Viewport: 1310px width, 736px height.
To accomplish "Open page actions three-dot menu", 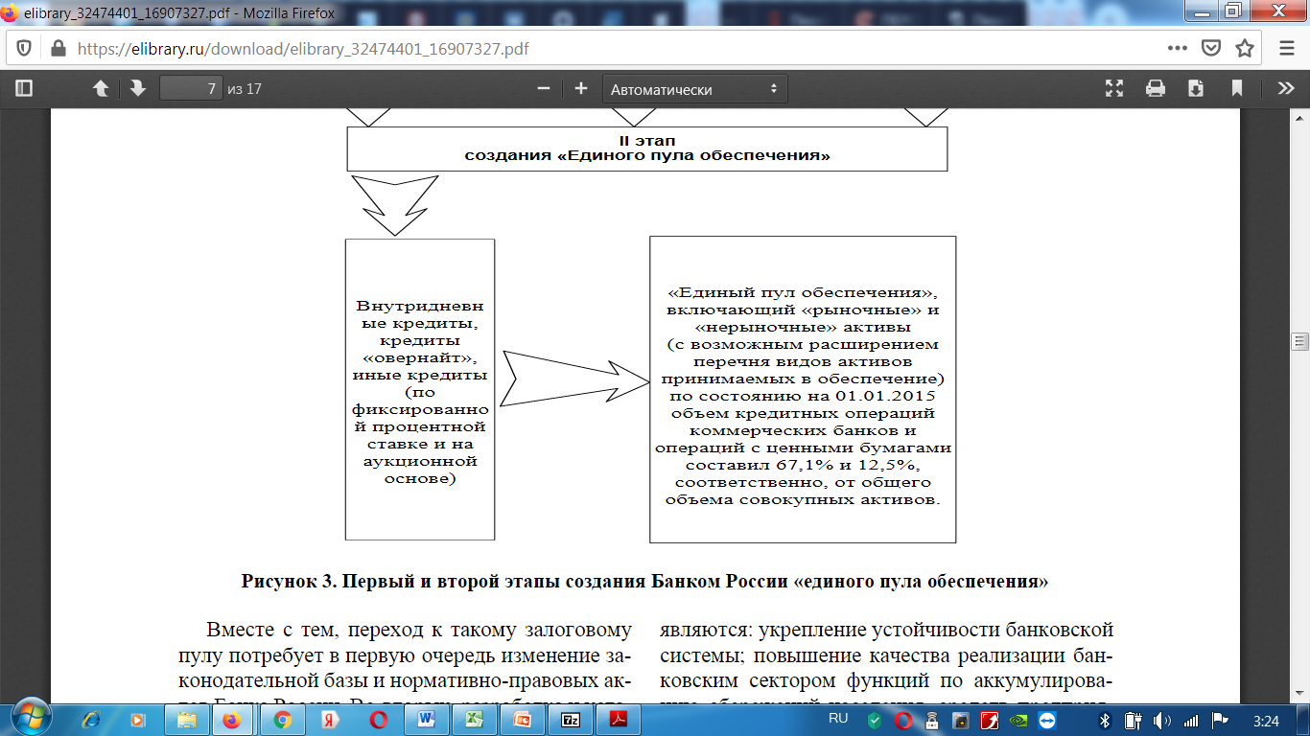I will 1178,48.
